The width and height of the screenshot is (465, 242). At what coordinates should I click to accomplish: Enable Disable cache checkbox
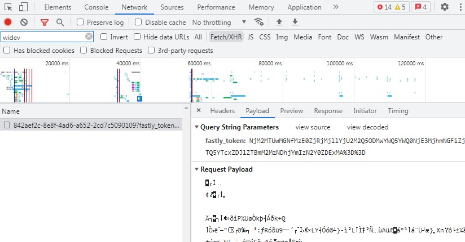[x=138, y=22]
